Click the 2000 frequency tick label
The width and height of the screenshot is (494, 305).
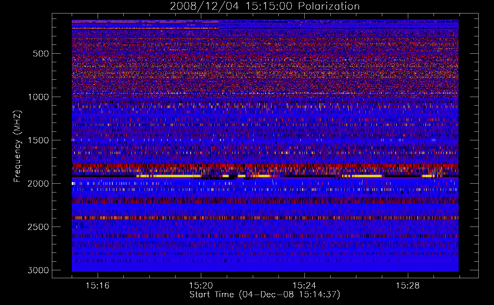click(x=38, y=184)
